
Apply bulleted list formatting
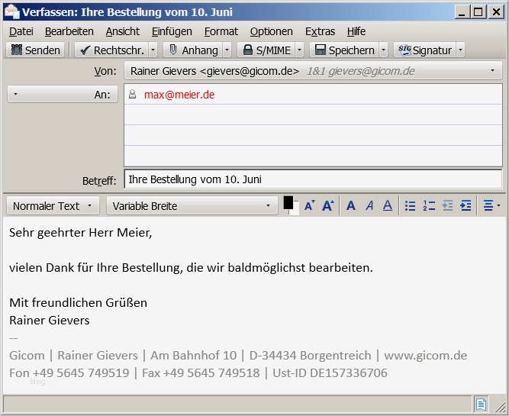click(411, 206)
